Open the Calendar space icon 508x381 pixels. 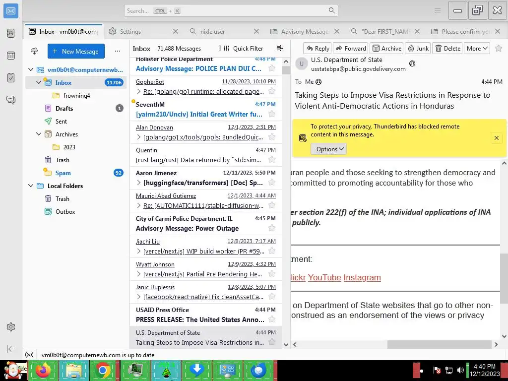click(11, 56)
